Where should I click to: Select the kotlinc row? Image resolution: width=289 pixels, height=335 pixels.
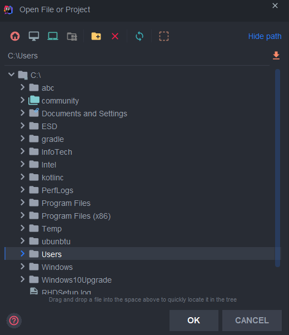coord(143,178)
